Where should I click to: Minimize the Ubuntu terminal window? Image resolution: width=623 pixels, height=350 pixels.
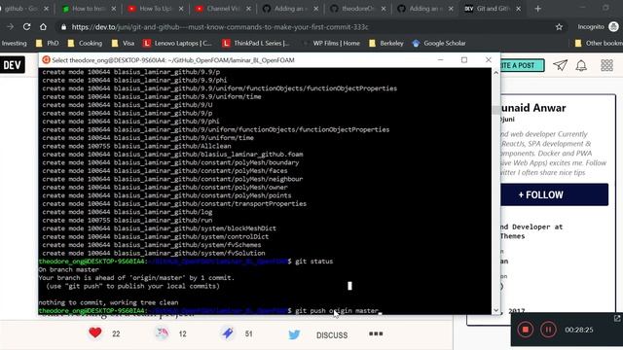pos(440,60)
